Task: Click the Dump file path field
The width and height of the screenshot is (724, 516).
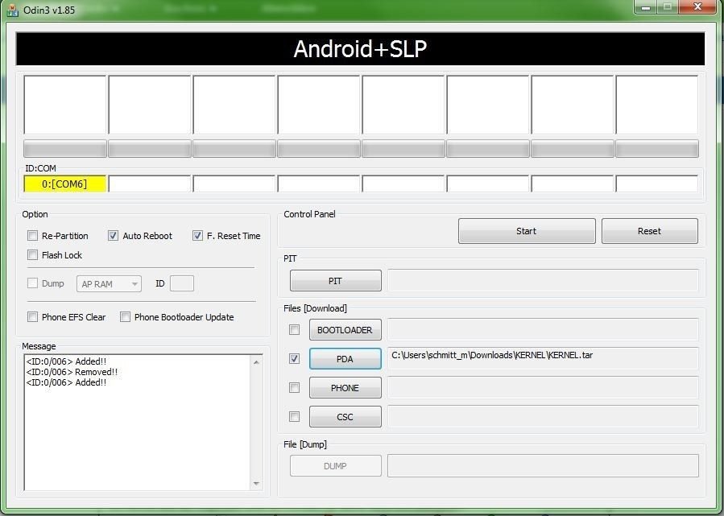Action: pyautogui.click(x=543, y=466)
